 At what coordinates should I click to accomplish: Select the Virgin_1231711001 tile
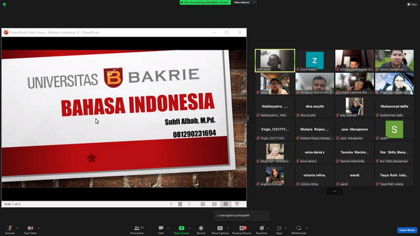[x=275, y=130]
